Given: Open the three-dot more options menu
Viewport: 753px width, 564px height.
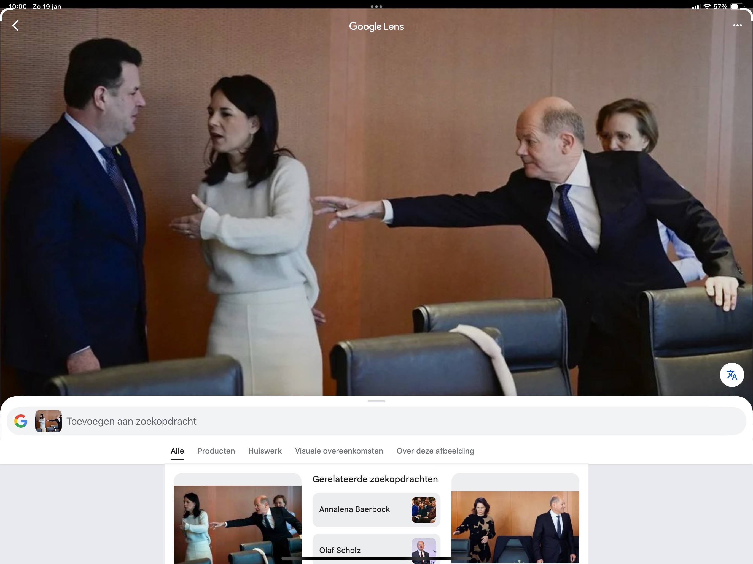Looking at the screenshot, I should coord(737,26).
